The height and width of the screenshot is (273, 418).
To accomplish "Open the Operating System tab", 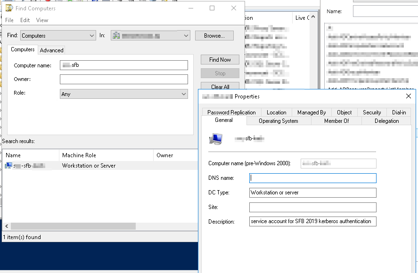I will coord(279,121).
